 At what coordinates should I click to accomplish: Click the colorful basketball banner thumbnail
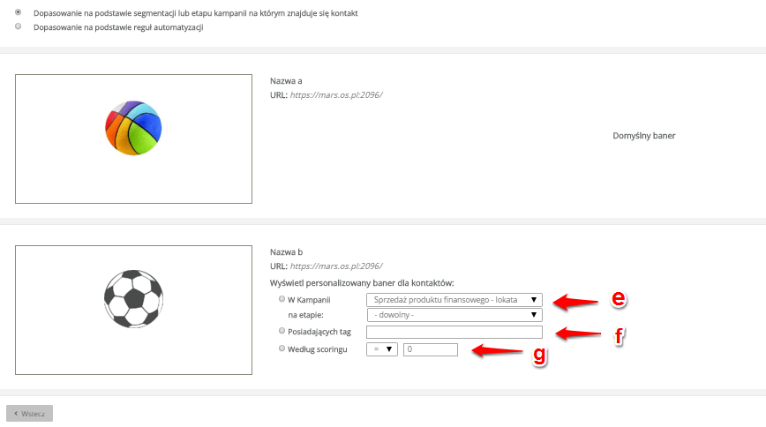pyautogui.click(x=133, y=139)
